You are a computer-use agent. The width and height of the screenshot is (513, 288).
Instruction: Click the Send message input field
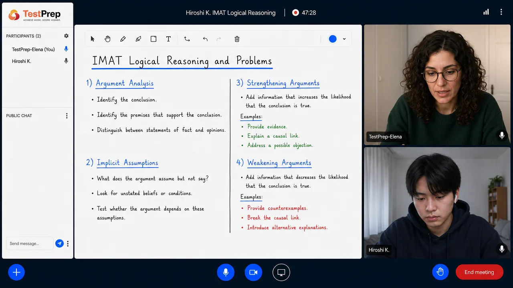point(29,243)
